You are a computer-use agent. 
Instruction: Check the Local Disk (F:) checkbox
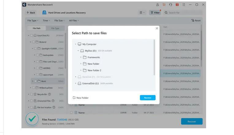coord(31,36)
